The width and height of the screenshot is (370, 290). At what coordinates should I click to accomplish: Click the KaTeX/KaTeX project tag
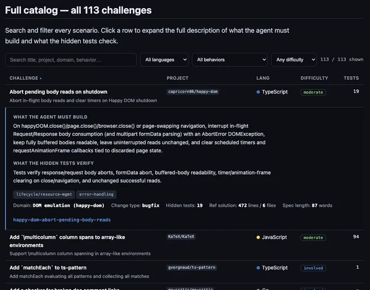[181, 237]
